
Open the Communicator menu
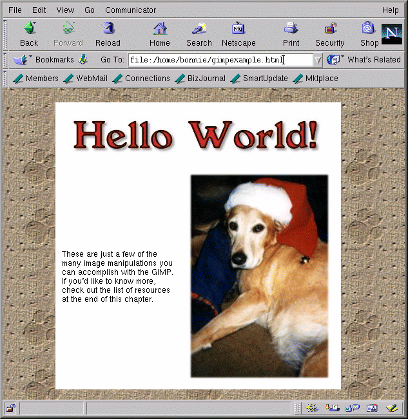(130, 10)
